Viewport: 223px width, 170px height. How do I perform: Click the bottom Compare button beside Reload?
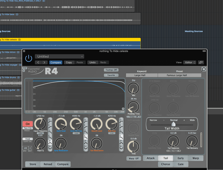(x=63, y=164)
